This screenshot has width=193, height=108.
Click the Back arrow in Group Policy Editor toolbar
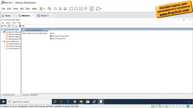pyautogui.click(x=2, y=26)
